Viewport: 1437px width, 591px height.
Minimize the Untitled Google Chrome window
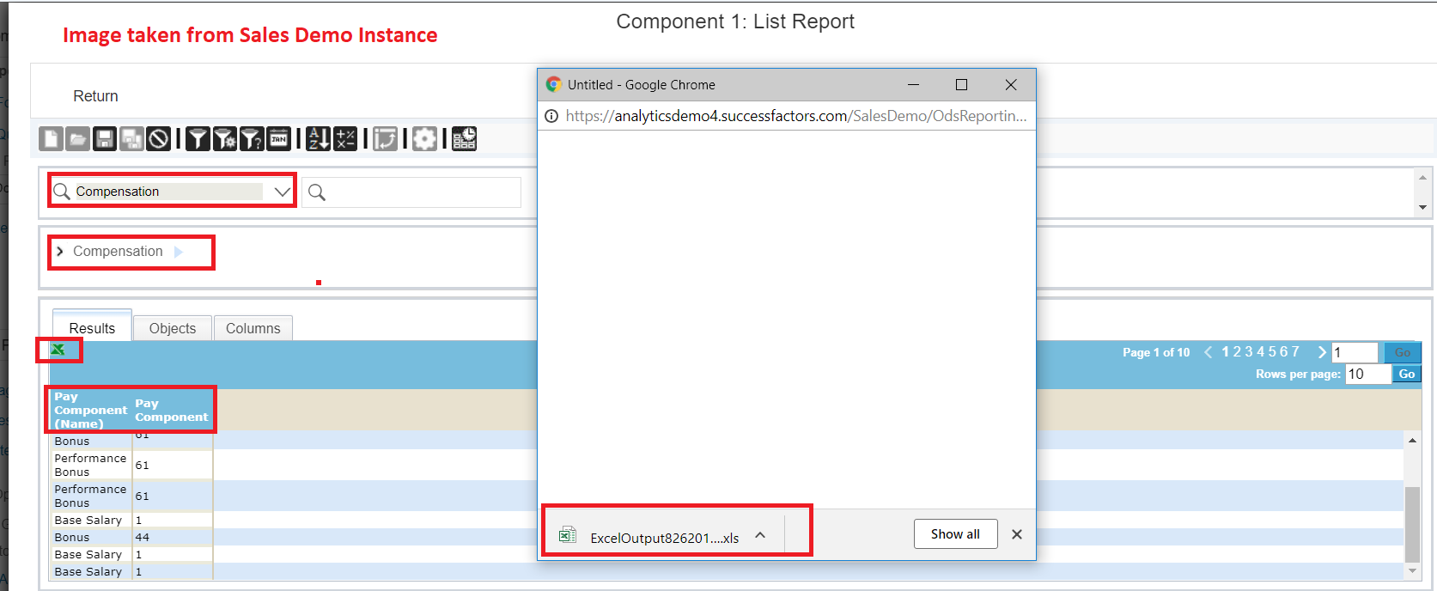pyautogui.click(x=914, y=84)
